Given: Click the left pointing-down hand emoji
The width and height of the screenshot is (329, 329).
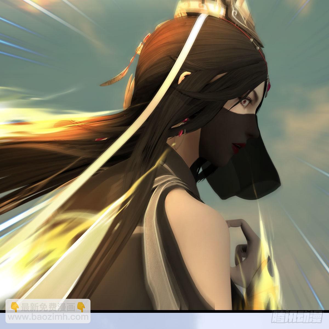Looking at the screenshot, I should pyautogui.click(x=14, y=307).
